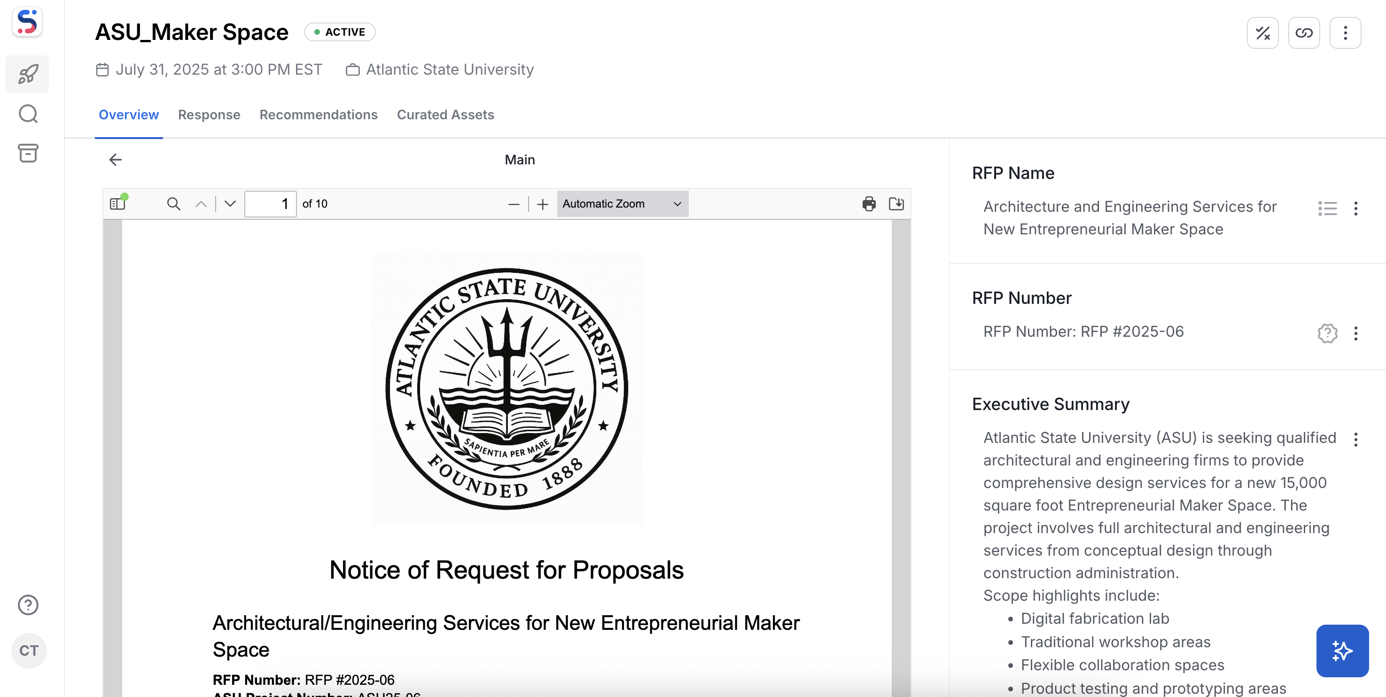Screen dimensions: 1386x697
Task: Click the list icon beside RFP Name
Action: [1327, 208]
